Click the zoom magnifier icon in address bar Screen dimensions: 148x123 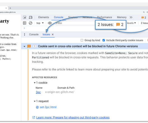point(144,12)
